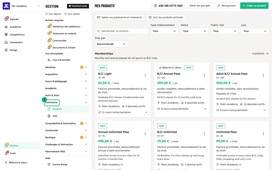The height and width of the screenshot is (170, 272).
Task: Open the Lieu filter dropdown
Action: pos(255,31)
